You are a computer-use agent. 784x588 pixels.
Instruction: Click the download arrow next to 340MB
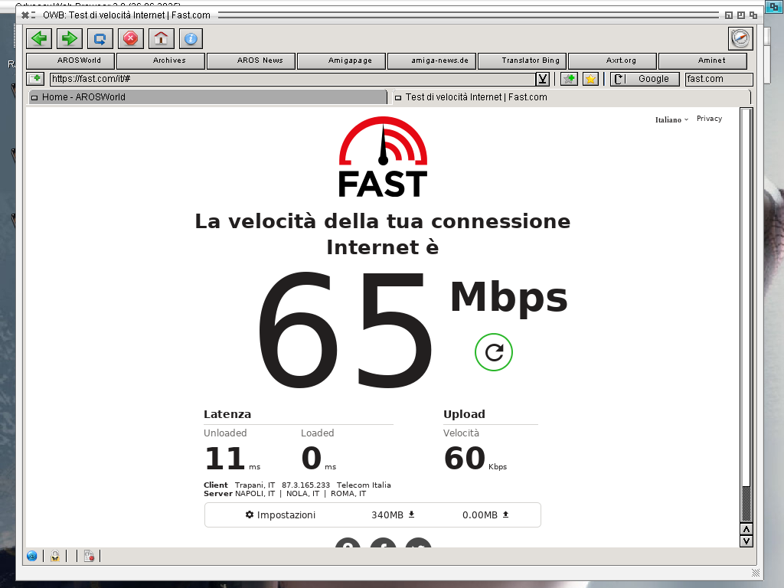click(x=411, y=514)
